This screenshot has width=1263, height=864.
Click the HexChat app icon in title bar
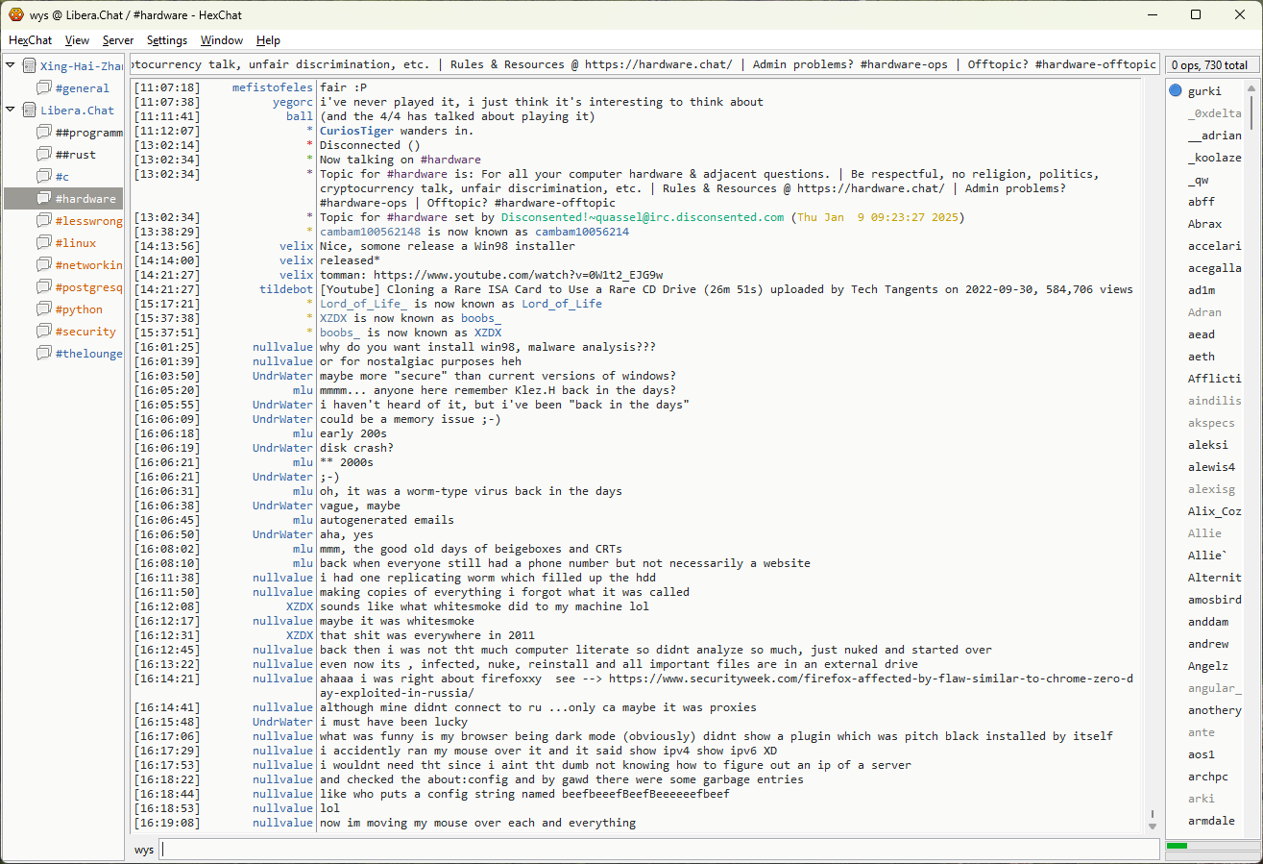[x=16, y=14]
